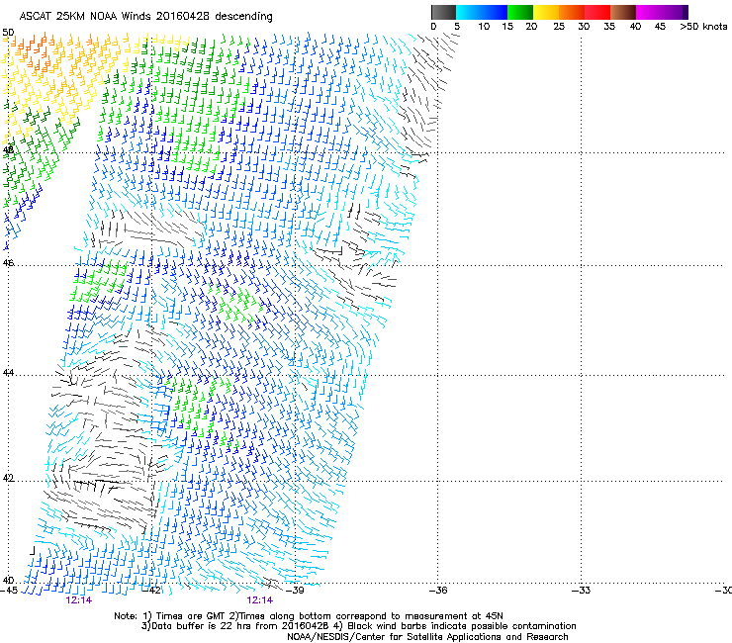Click the green 15-20 knots color band
Image resolution: width=732 pixels, height=643 pixels.
520,12
